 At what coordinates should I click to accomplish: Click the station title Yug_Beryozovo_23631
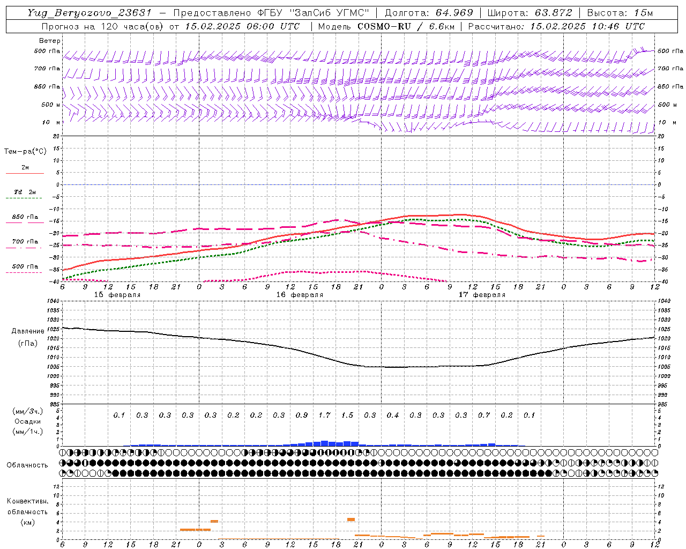click(x=90, y=13)
